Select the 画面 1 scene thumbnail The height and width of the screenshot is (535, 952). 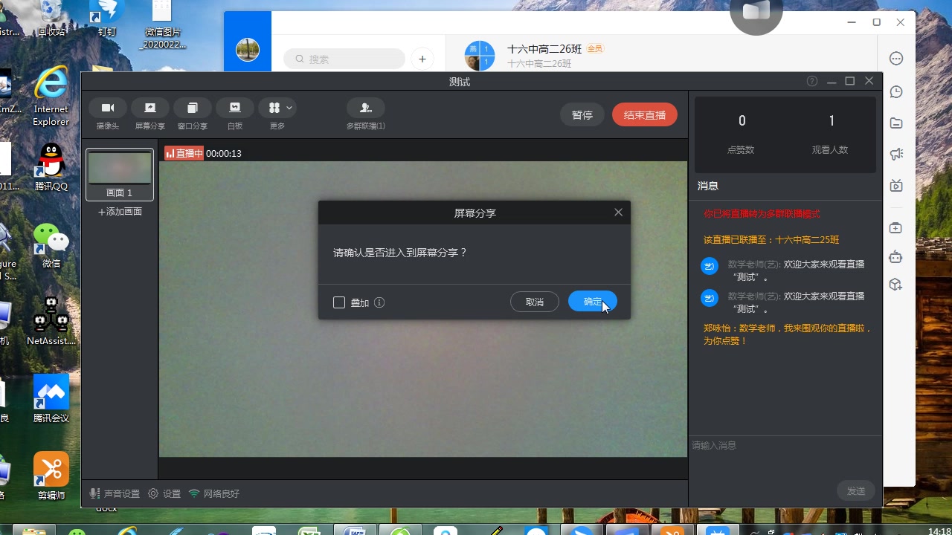point(120,175)
